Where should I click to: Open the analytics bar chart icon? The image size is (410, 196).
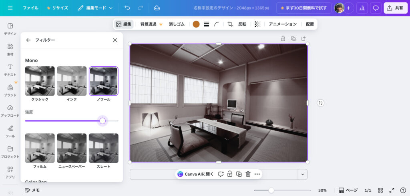click(x=362, y=8)
